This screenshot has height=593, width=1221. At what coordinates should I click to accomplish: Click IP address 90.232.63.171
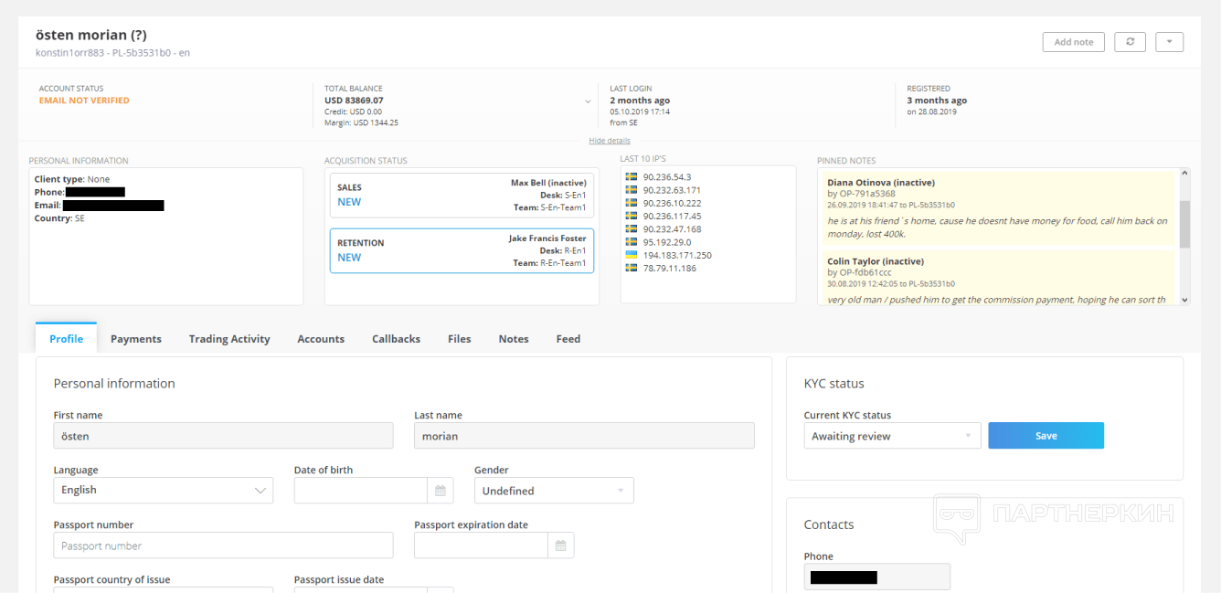pyautogui.click(x=672, y=190)
